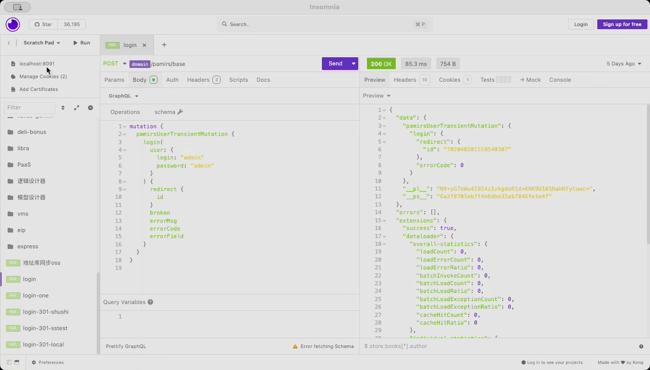Open the 5 Days Ago history dropdown
This screenshot has height=370, width=650.
[x=623, y=64]
